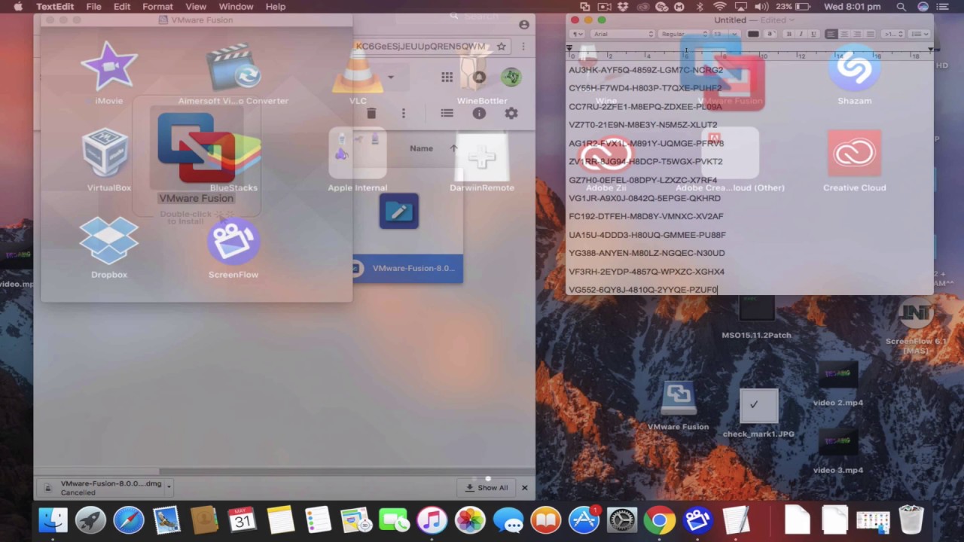This screenshot has height=542, width=964.
Task: Toggle bold formatting in TextEdit
Action: (789, 34)
